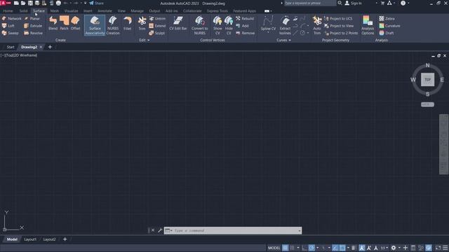The image size is (449, 252).
Task: Click Project to UCS
Action: (x=338, y=18)
